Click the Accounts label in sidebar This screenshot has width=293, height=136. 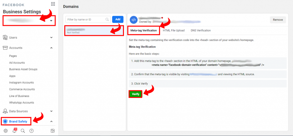coord(16,48)
